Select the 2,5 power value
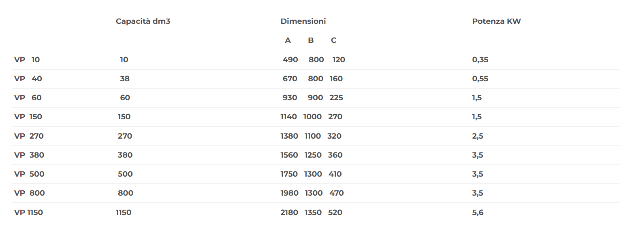The width and height of the screenshot is (634, 232). (478, 136)
